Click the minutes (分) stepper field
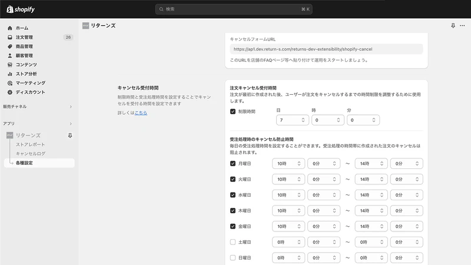The height and width of the screenshot is (265, 471). click(x=363, y=120)
